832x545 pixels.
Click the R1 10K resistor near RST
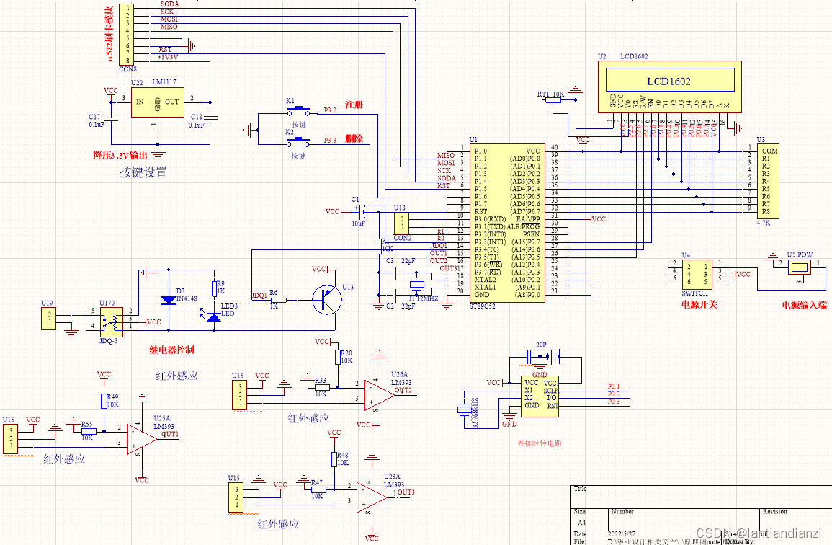[379, 247]
